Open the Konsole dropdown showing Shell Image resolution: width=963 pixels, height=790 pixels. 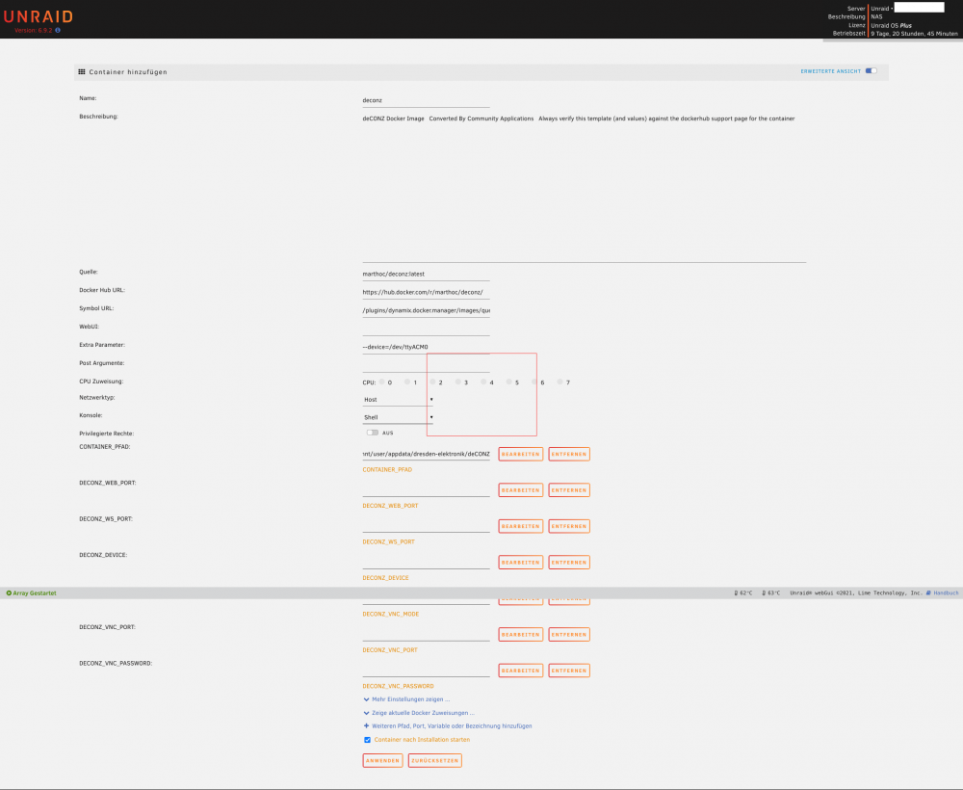pos(398,417)
